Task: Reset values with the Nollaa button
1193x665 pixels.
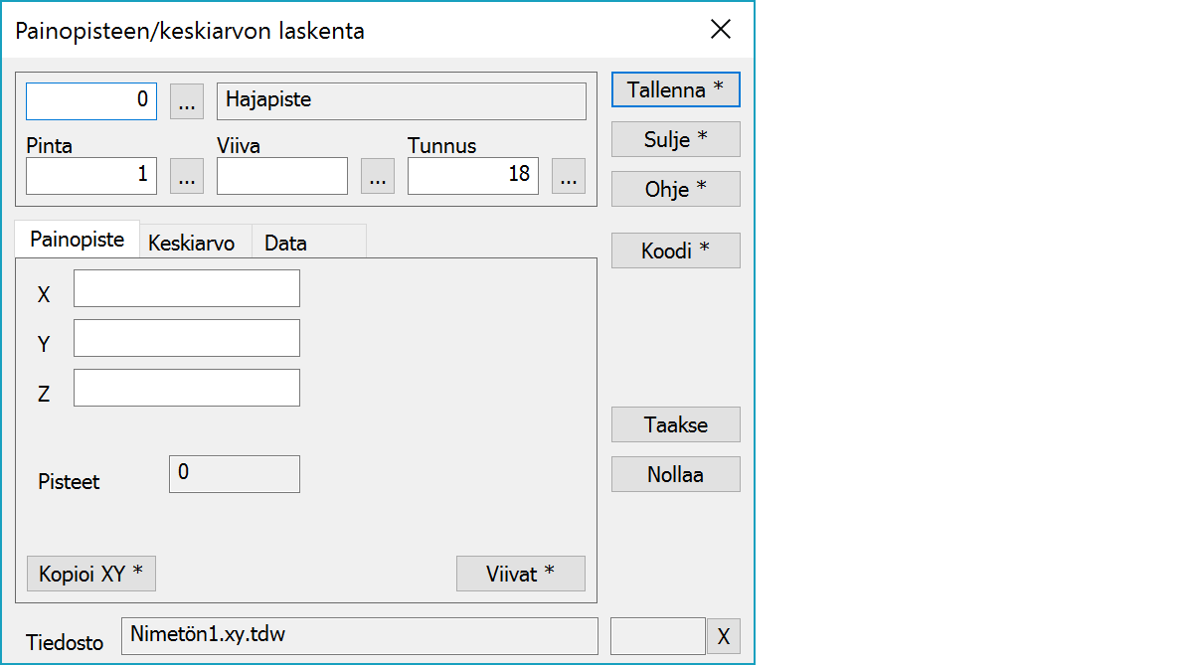Action: pos(675,474)
